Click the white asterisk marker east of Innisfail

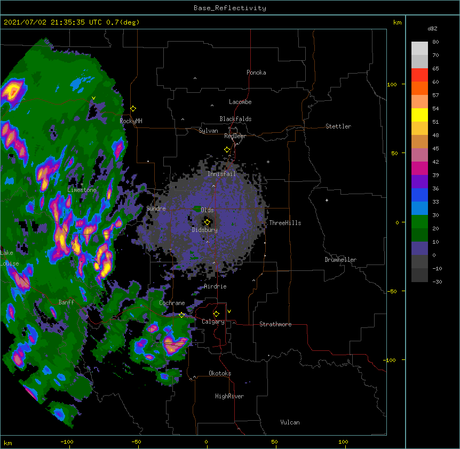[268, 162]
